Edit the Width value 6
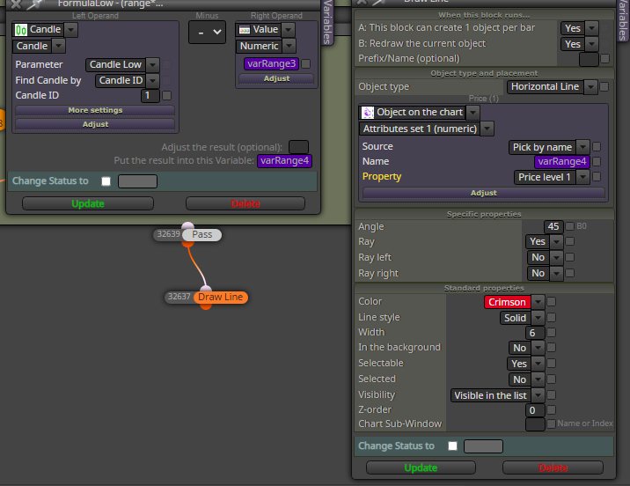Screen dimensions: 630x486 click(535, 333)
